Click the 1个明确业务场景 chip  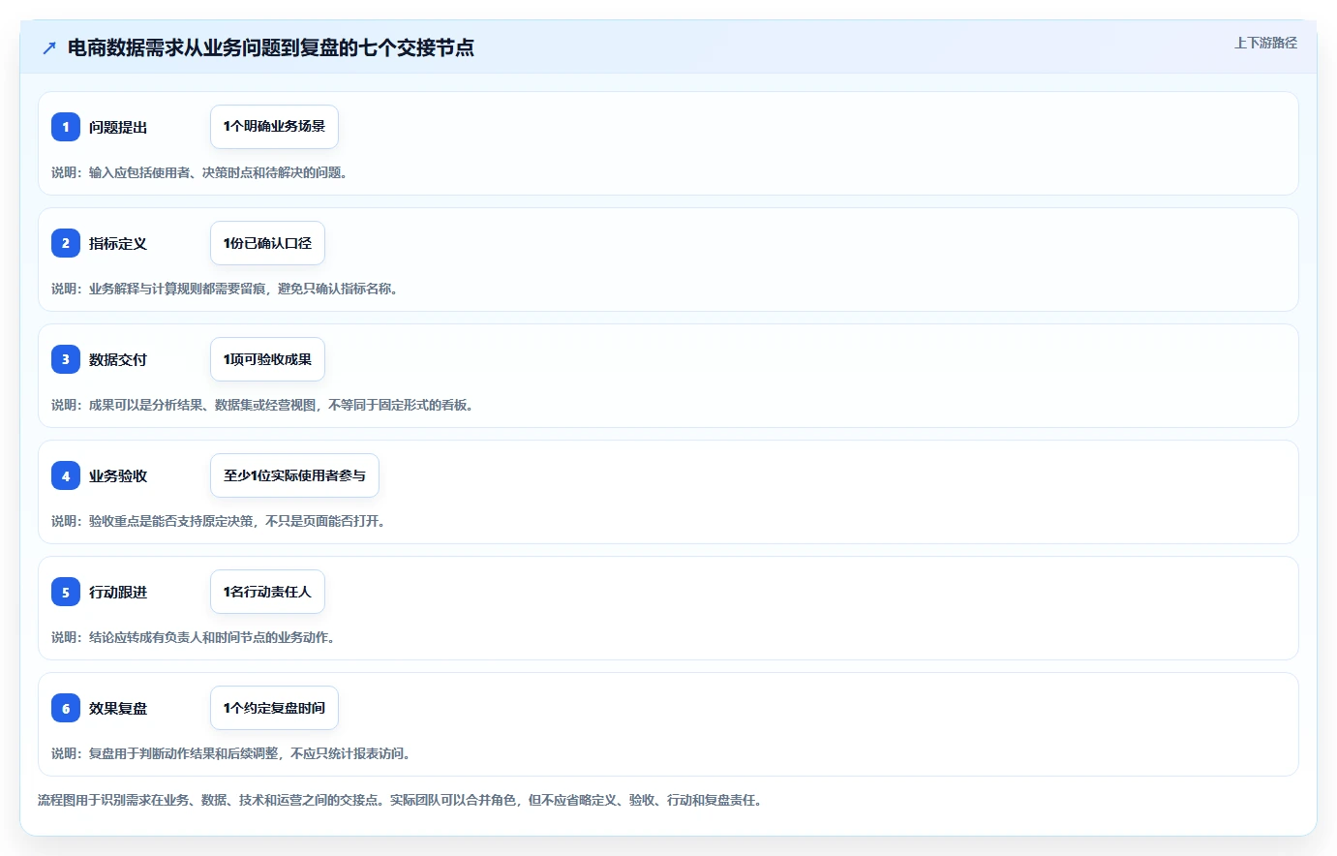point(274,127)
